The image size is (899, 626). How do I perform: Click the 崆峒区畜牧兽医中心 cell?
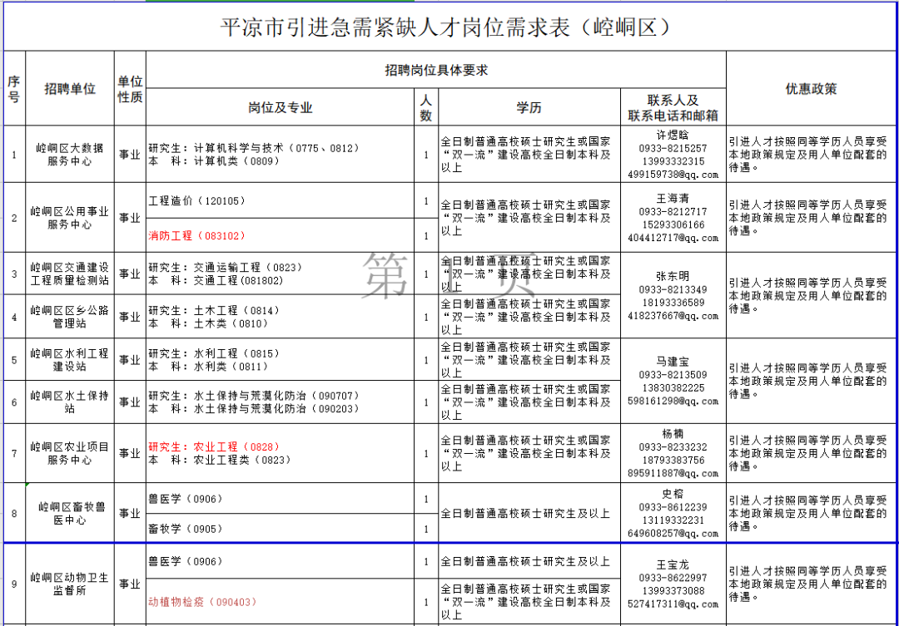coord(70,513)
